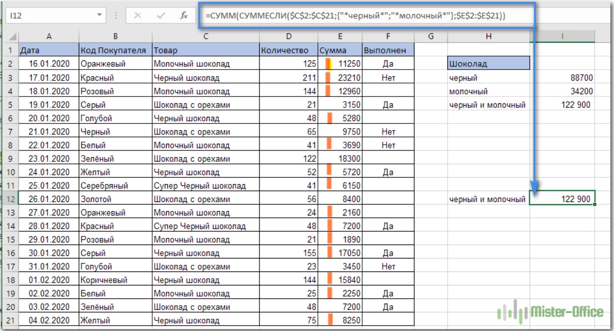The width and height of the screenshot is (614, 331).
Task: Select cell with value 34200
Action: (562, 91)
